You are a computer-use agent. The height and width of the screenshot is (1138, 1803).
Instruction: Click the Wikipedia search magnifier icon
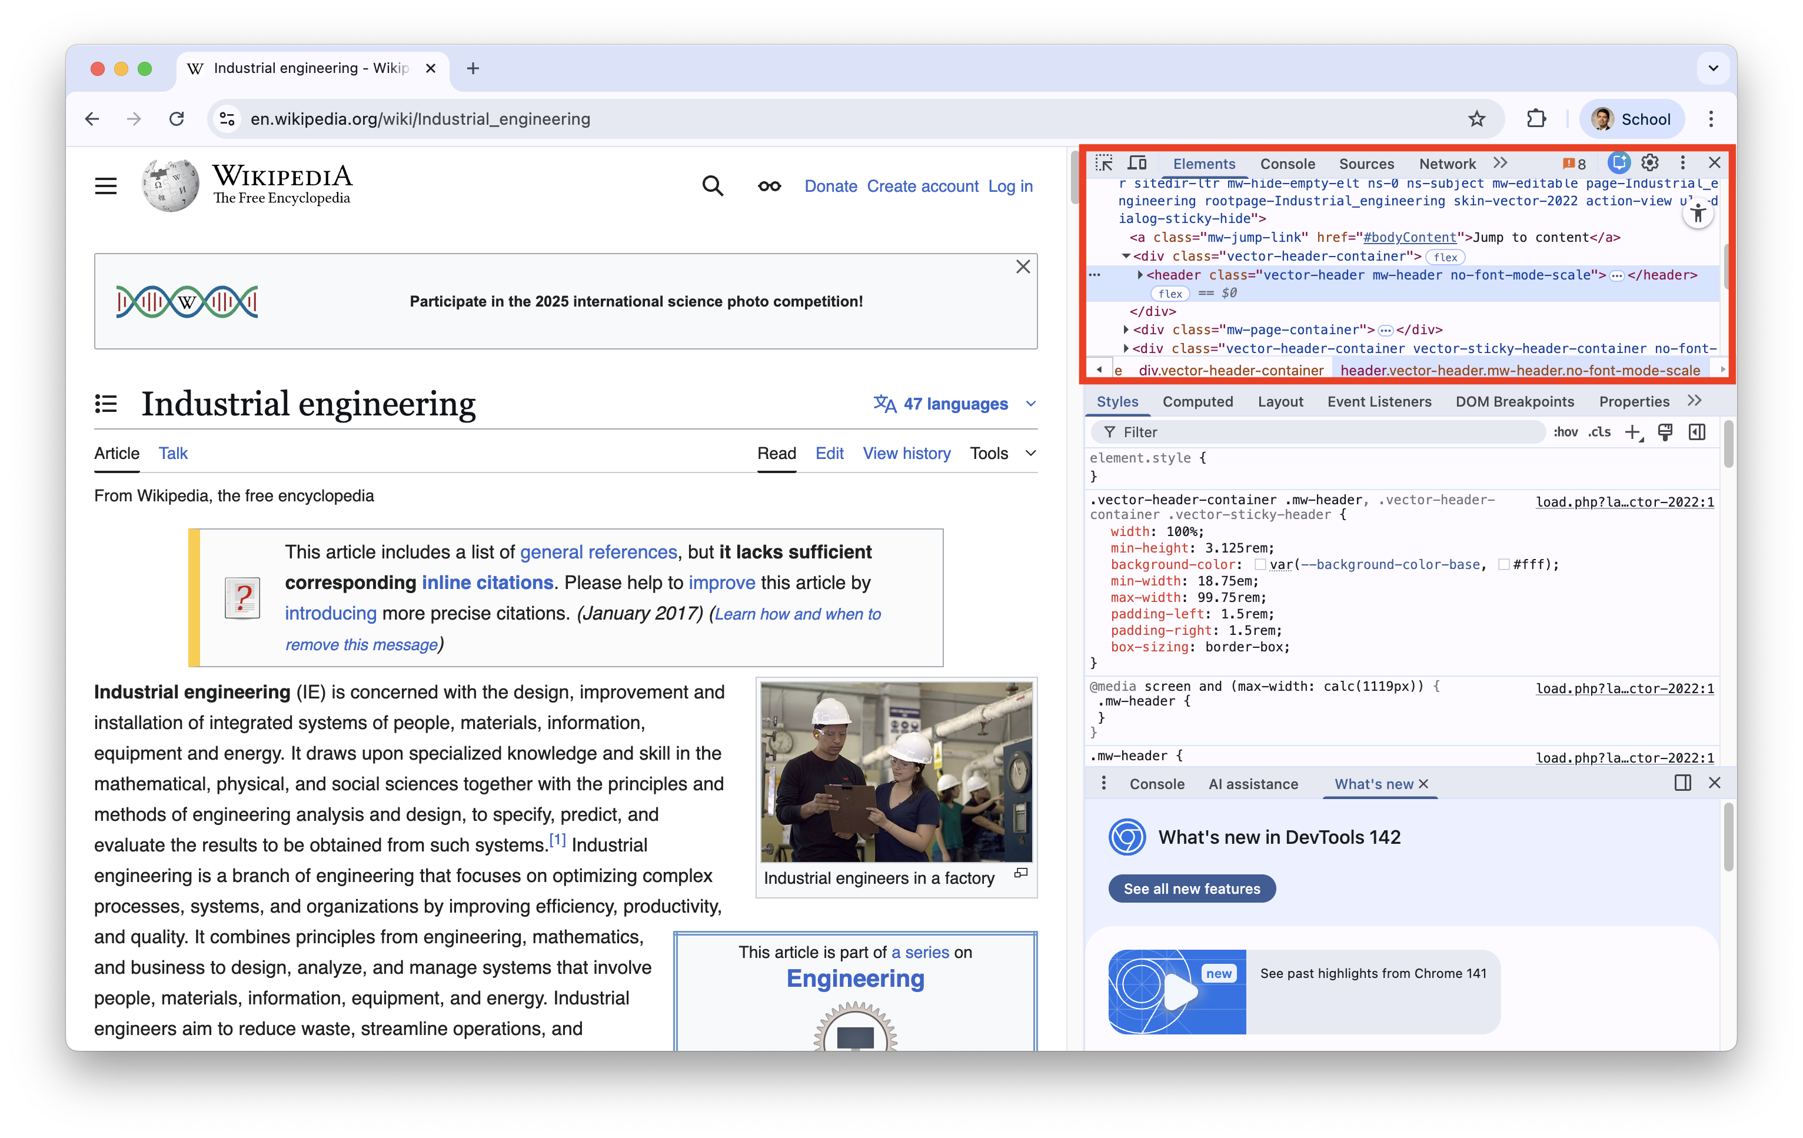click(x=712, y=186)
